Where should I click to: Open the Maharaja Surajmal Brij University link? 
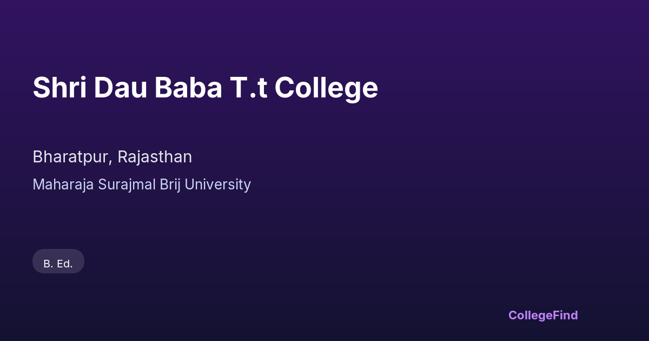142,185
